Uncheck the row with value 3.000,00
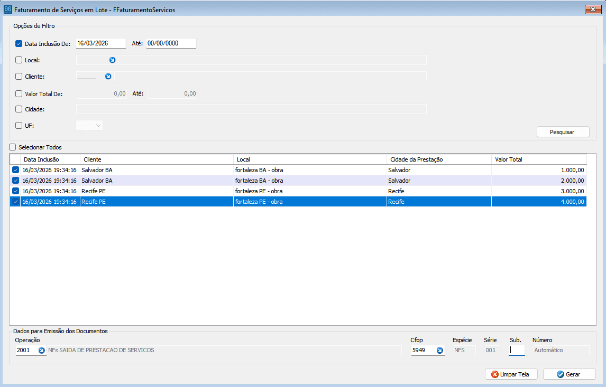The height and width of the screenshot is (387, 606). pos(15,191)
